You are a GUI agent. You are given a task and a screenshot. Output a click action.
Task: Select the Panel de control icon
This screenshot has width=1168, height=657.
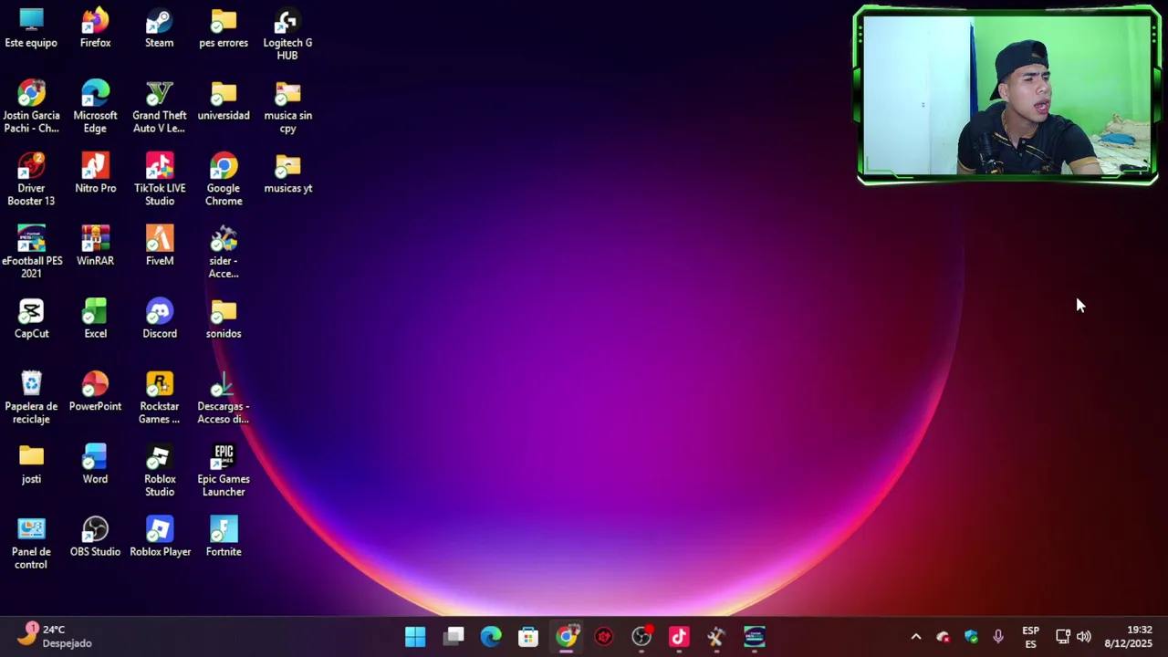click(x=31, y=544)
